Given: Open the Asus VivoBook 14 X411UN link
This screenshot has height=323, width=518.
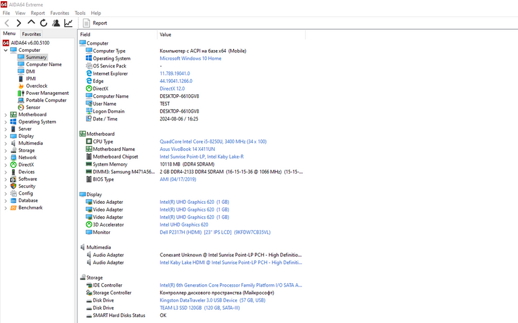Looking at the screenshot, I should click(187, 149).
